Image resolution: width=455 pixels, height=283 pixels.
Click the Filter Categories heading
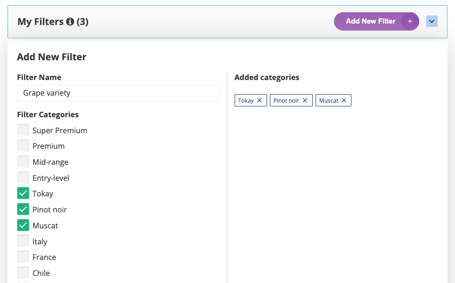pos(48,114)
